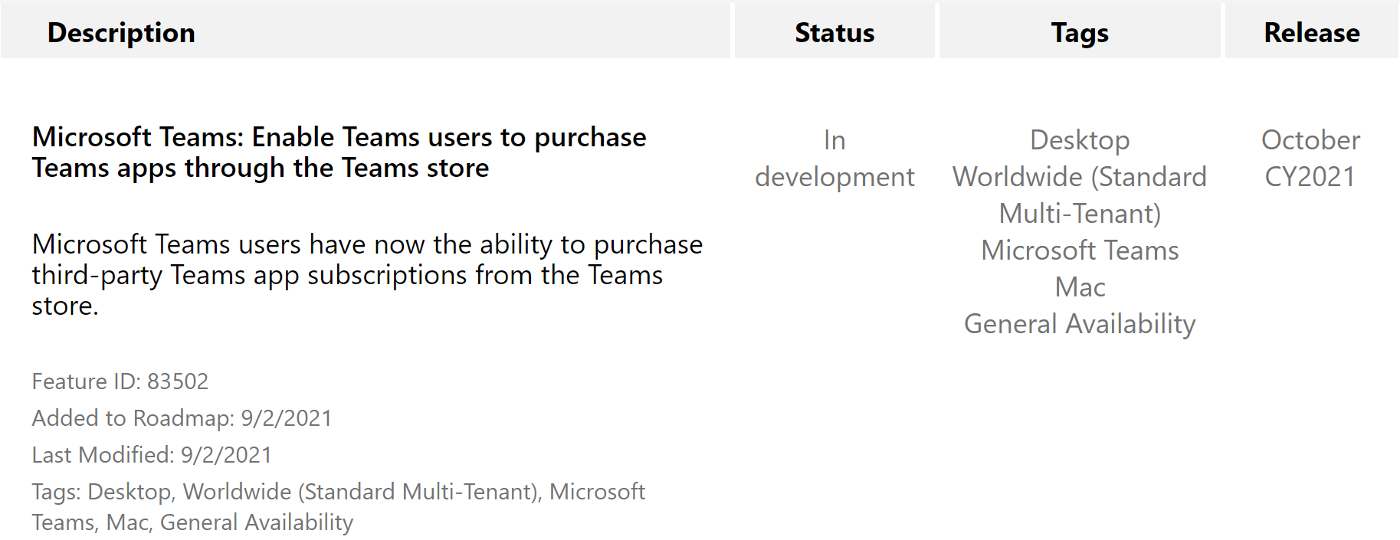
Task: Click the Tags column header
Action: tap(1080, 33)
